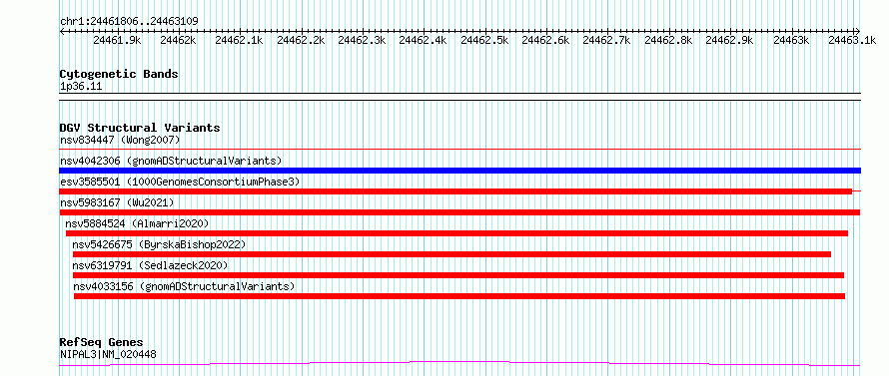Open nsv5426675 (ByrskaBishop2022) label
Image resolution: width=889 pixels, height=376 pixels.
coord(159,244)
